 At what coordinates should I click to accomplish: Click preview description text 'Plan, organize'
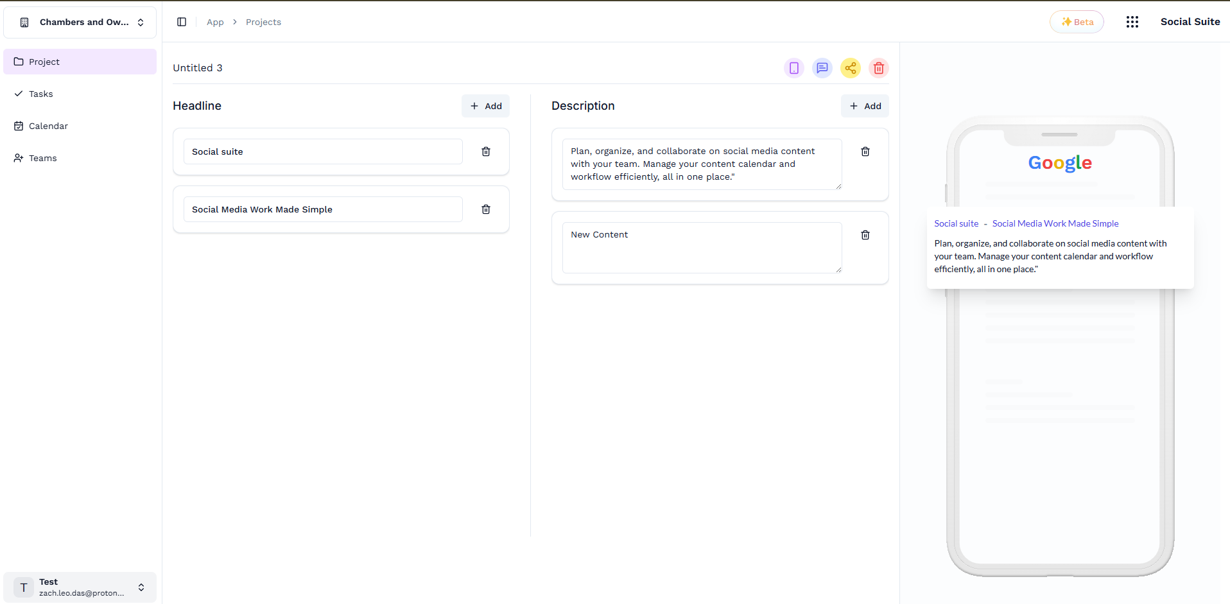pos(1050,256)
